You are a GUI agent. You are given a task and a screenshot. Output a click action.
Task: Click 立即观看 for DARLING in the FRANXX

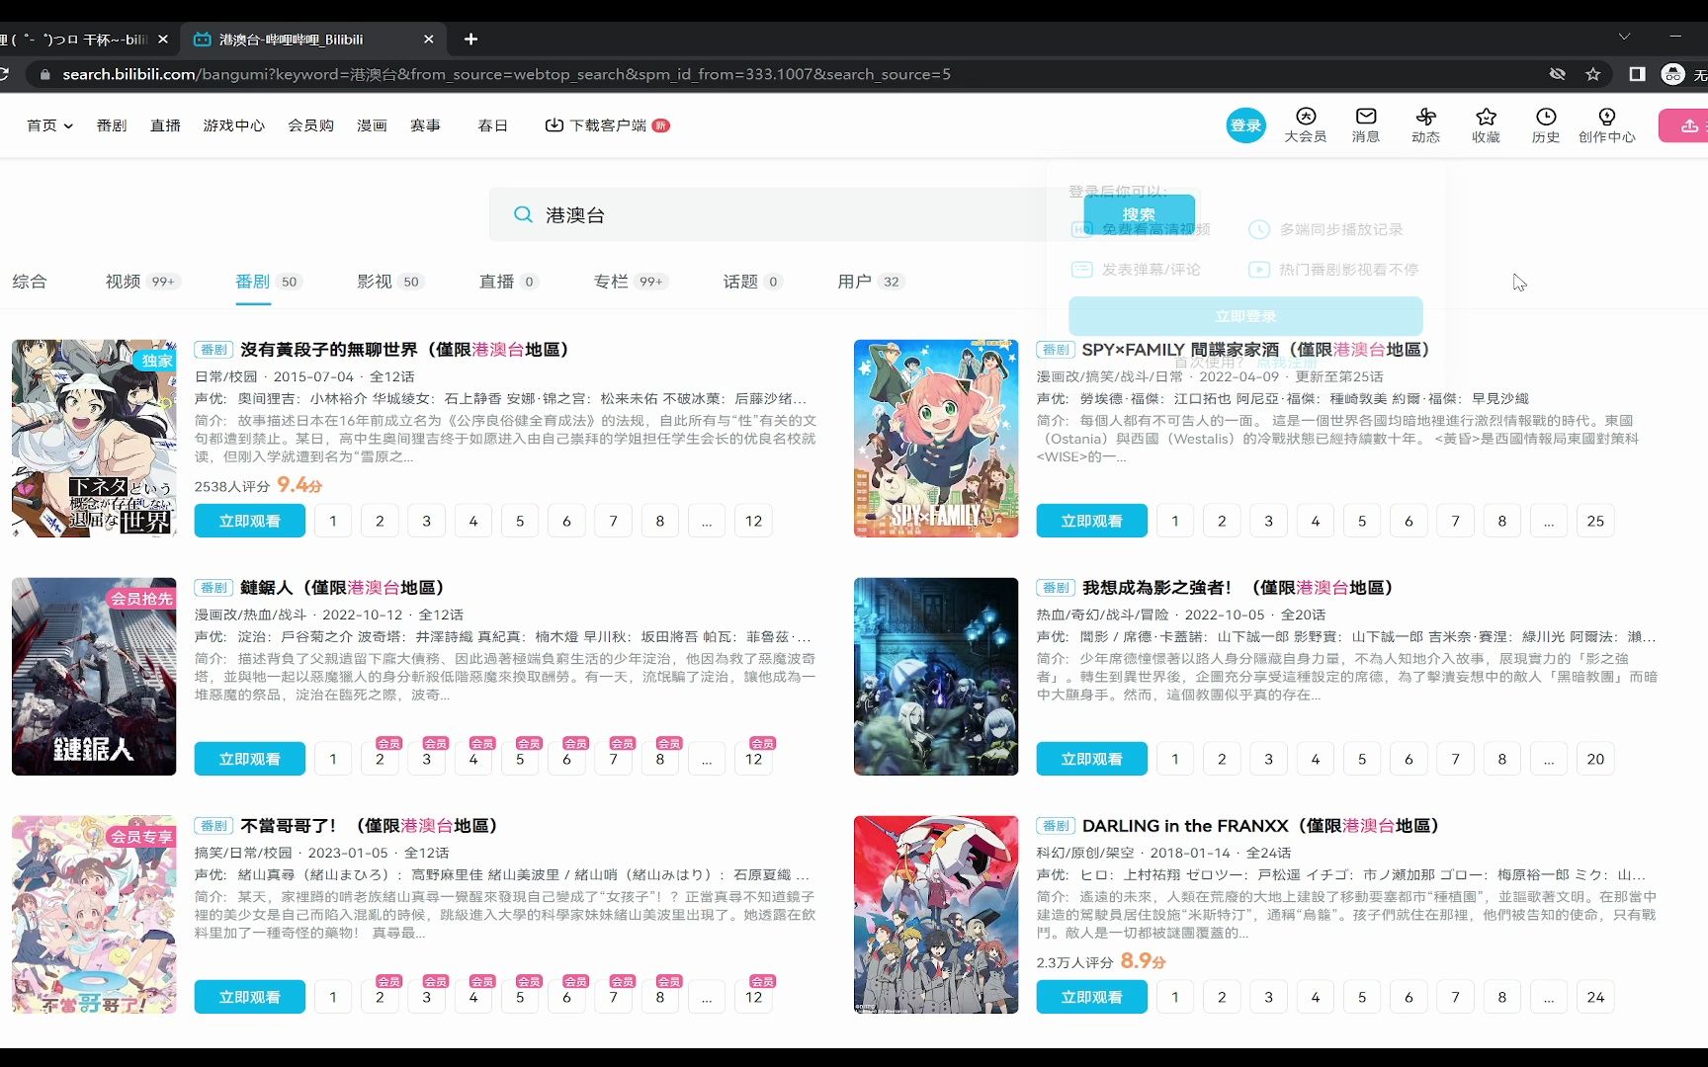(1091, 997)
